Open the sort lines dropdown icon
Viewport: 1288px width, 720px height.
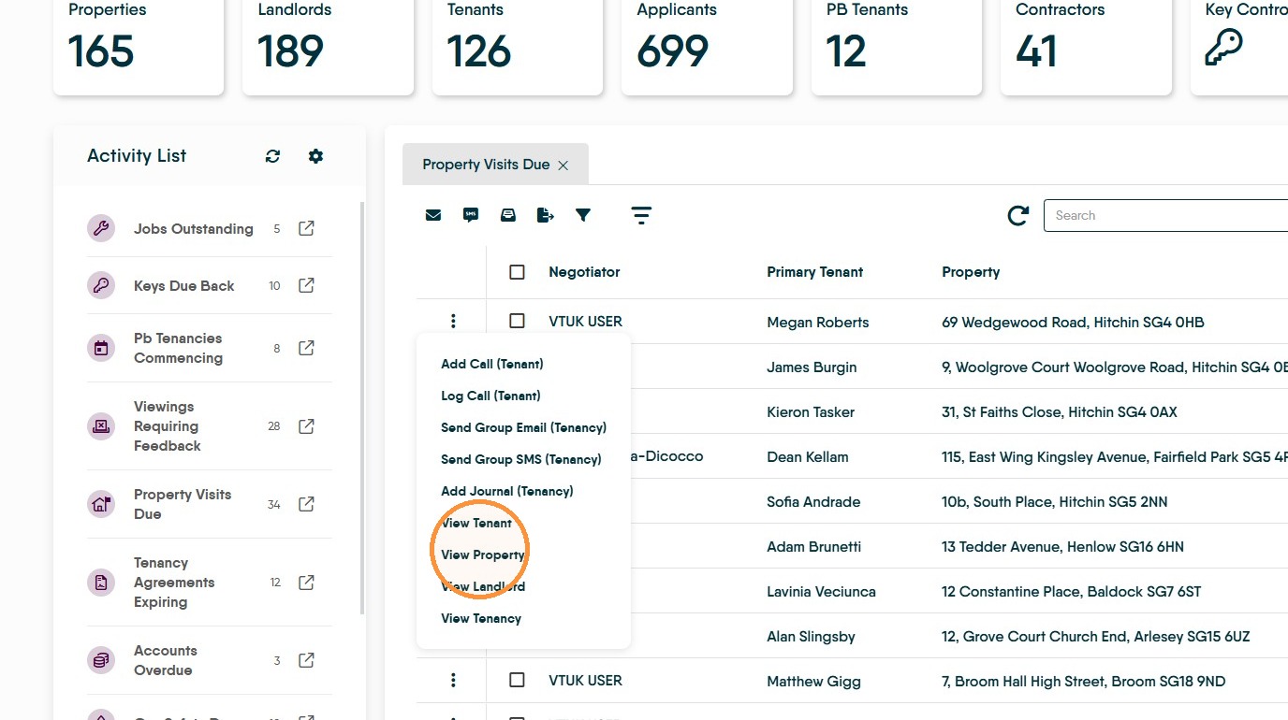click(x=641, y=215)
